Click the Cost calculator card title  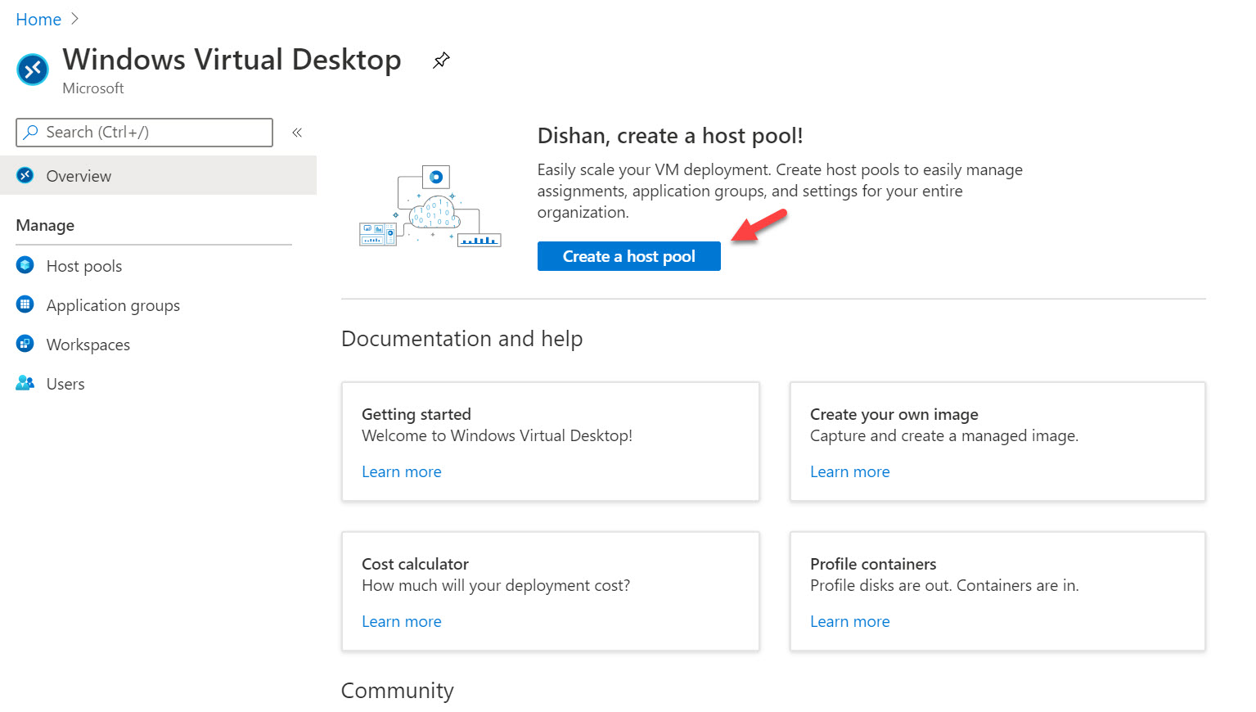point(415,564)
